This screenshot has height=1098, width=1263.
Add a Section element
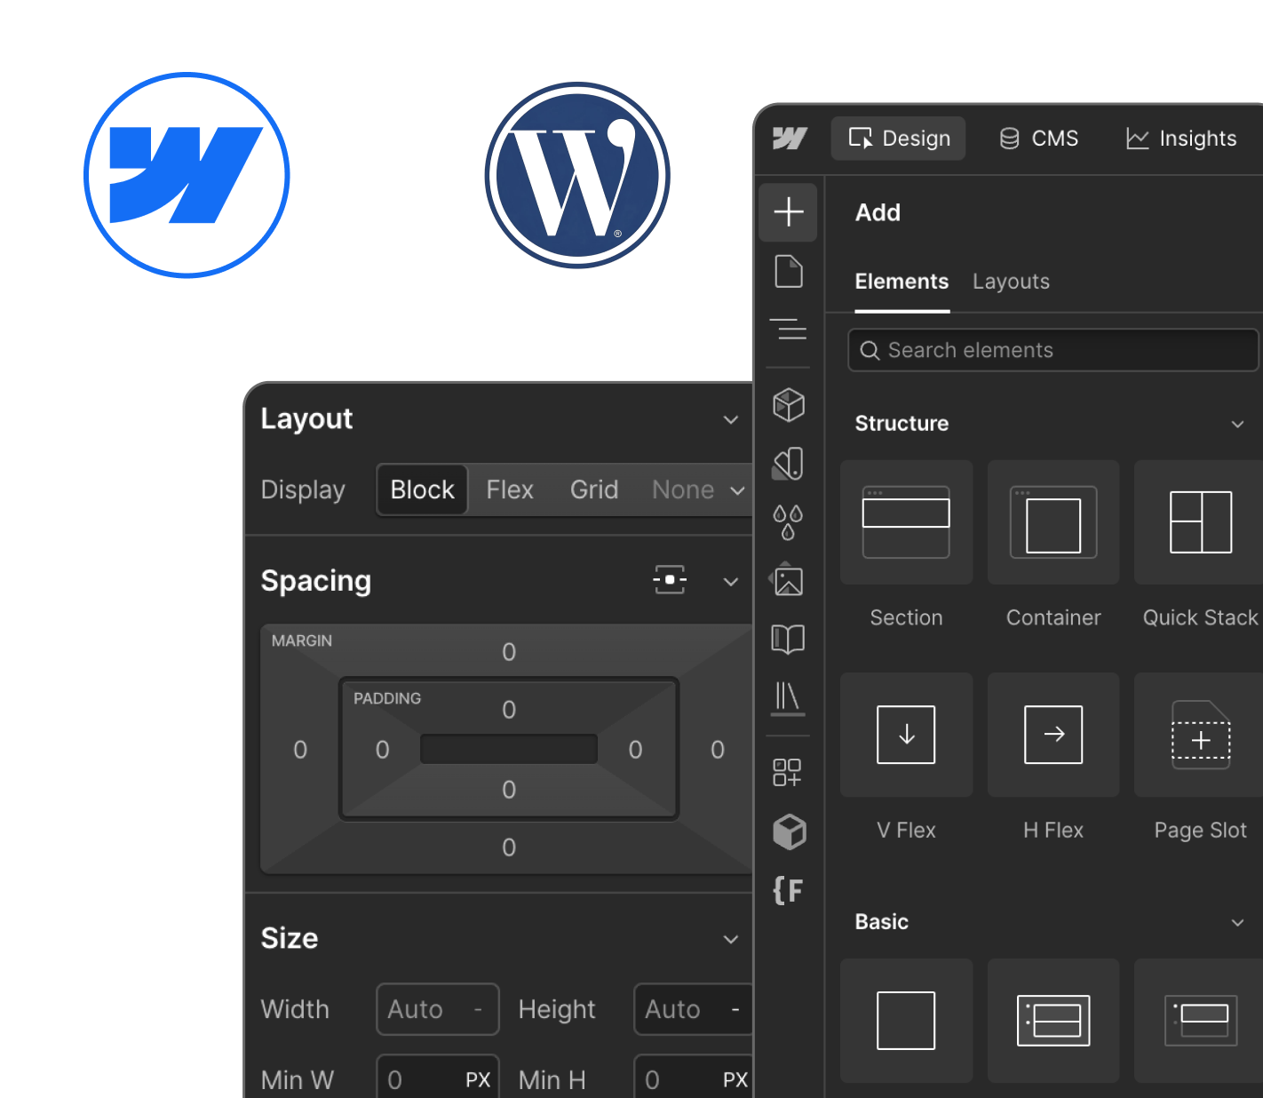906,522
